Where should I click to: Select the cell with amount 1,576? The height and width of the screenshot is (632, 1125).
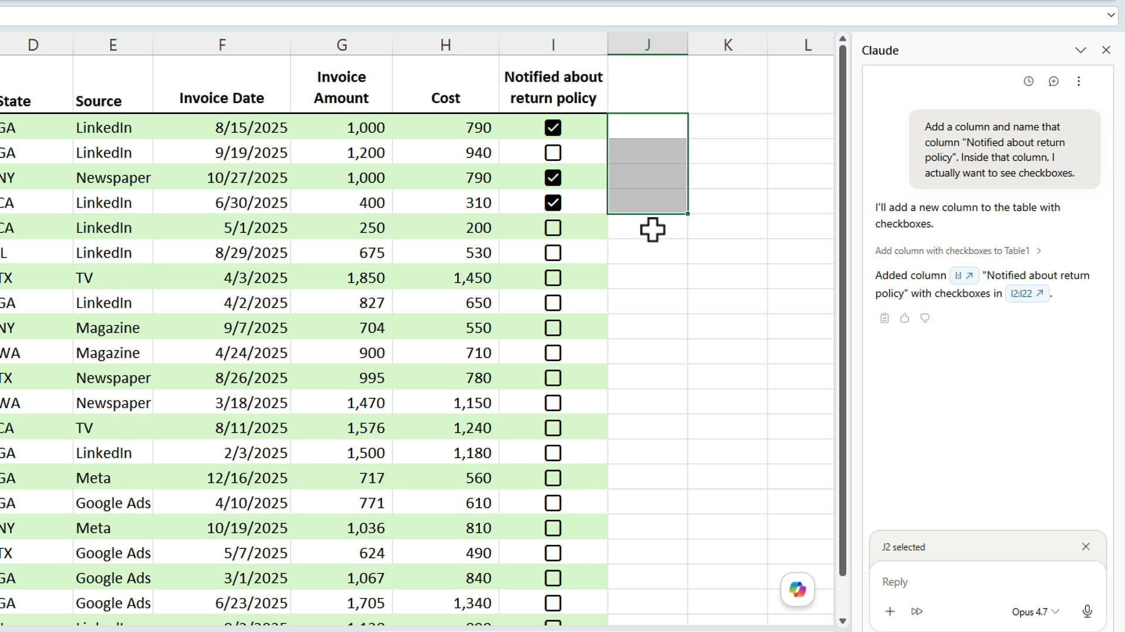coord(342,428)
